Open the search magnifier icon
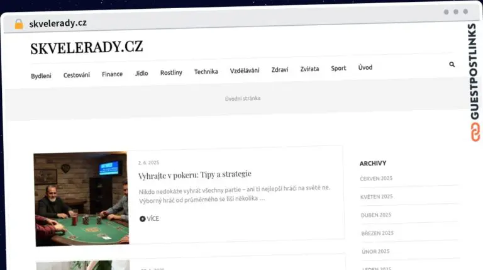Image resolution: width=483 pixels, height=270 pixels. (452, 64)
